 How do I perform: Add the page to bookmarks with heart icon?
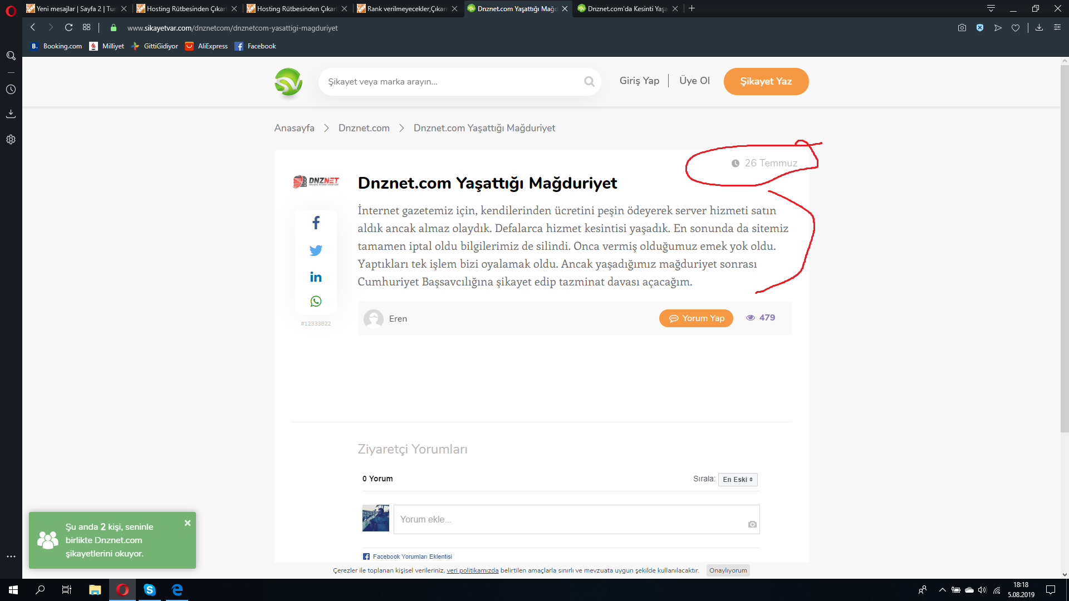[x=1016, y=27]
